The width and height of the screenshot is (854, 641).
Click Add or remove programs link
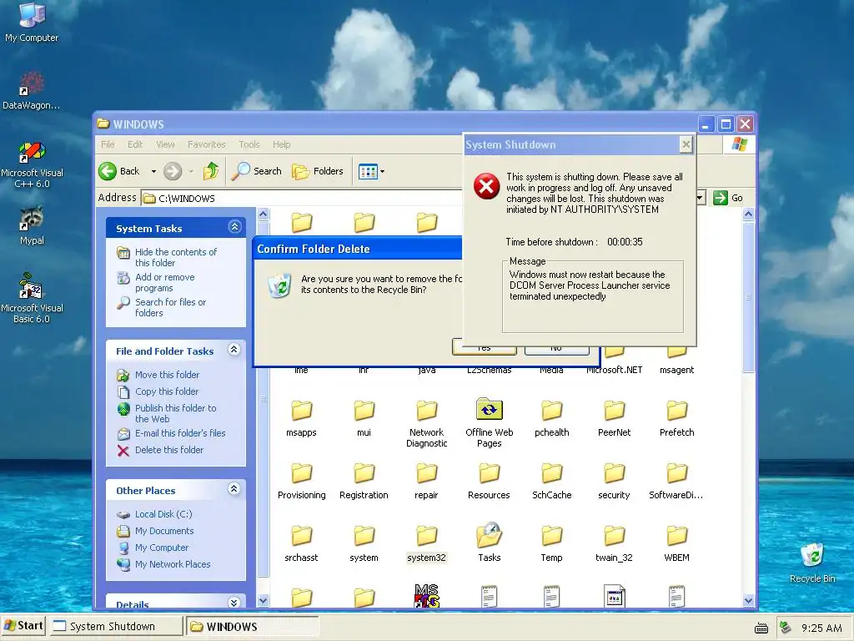[x=164, y=282]
